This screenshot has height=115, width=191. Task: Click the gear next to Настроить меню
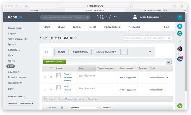(25, 97)
